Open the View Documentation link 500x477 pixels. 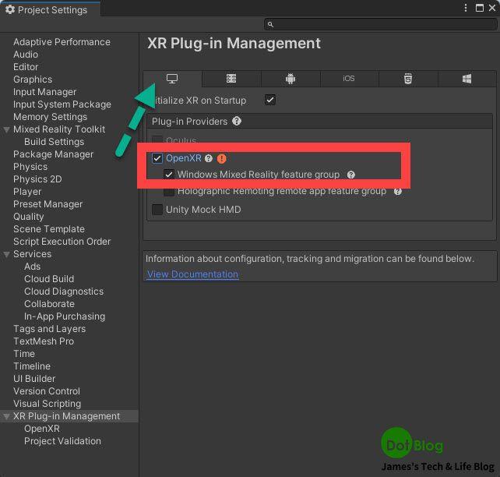pos(192,274)
